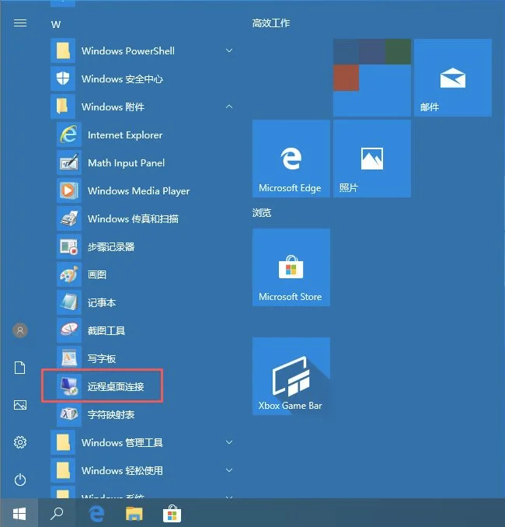The image size is (505, 527).
Task: Click the 步骤记录器 icon
Action: 69,246
